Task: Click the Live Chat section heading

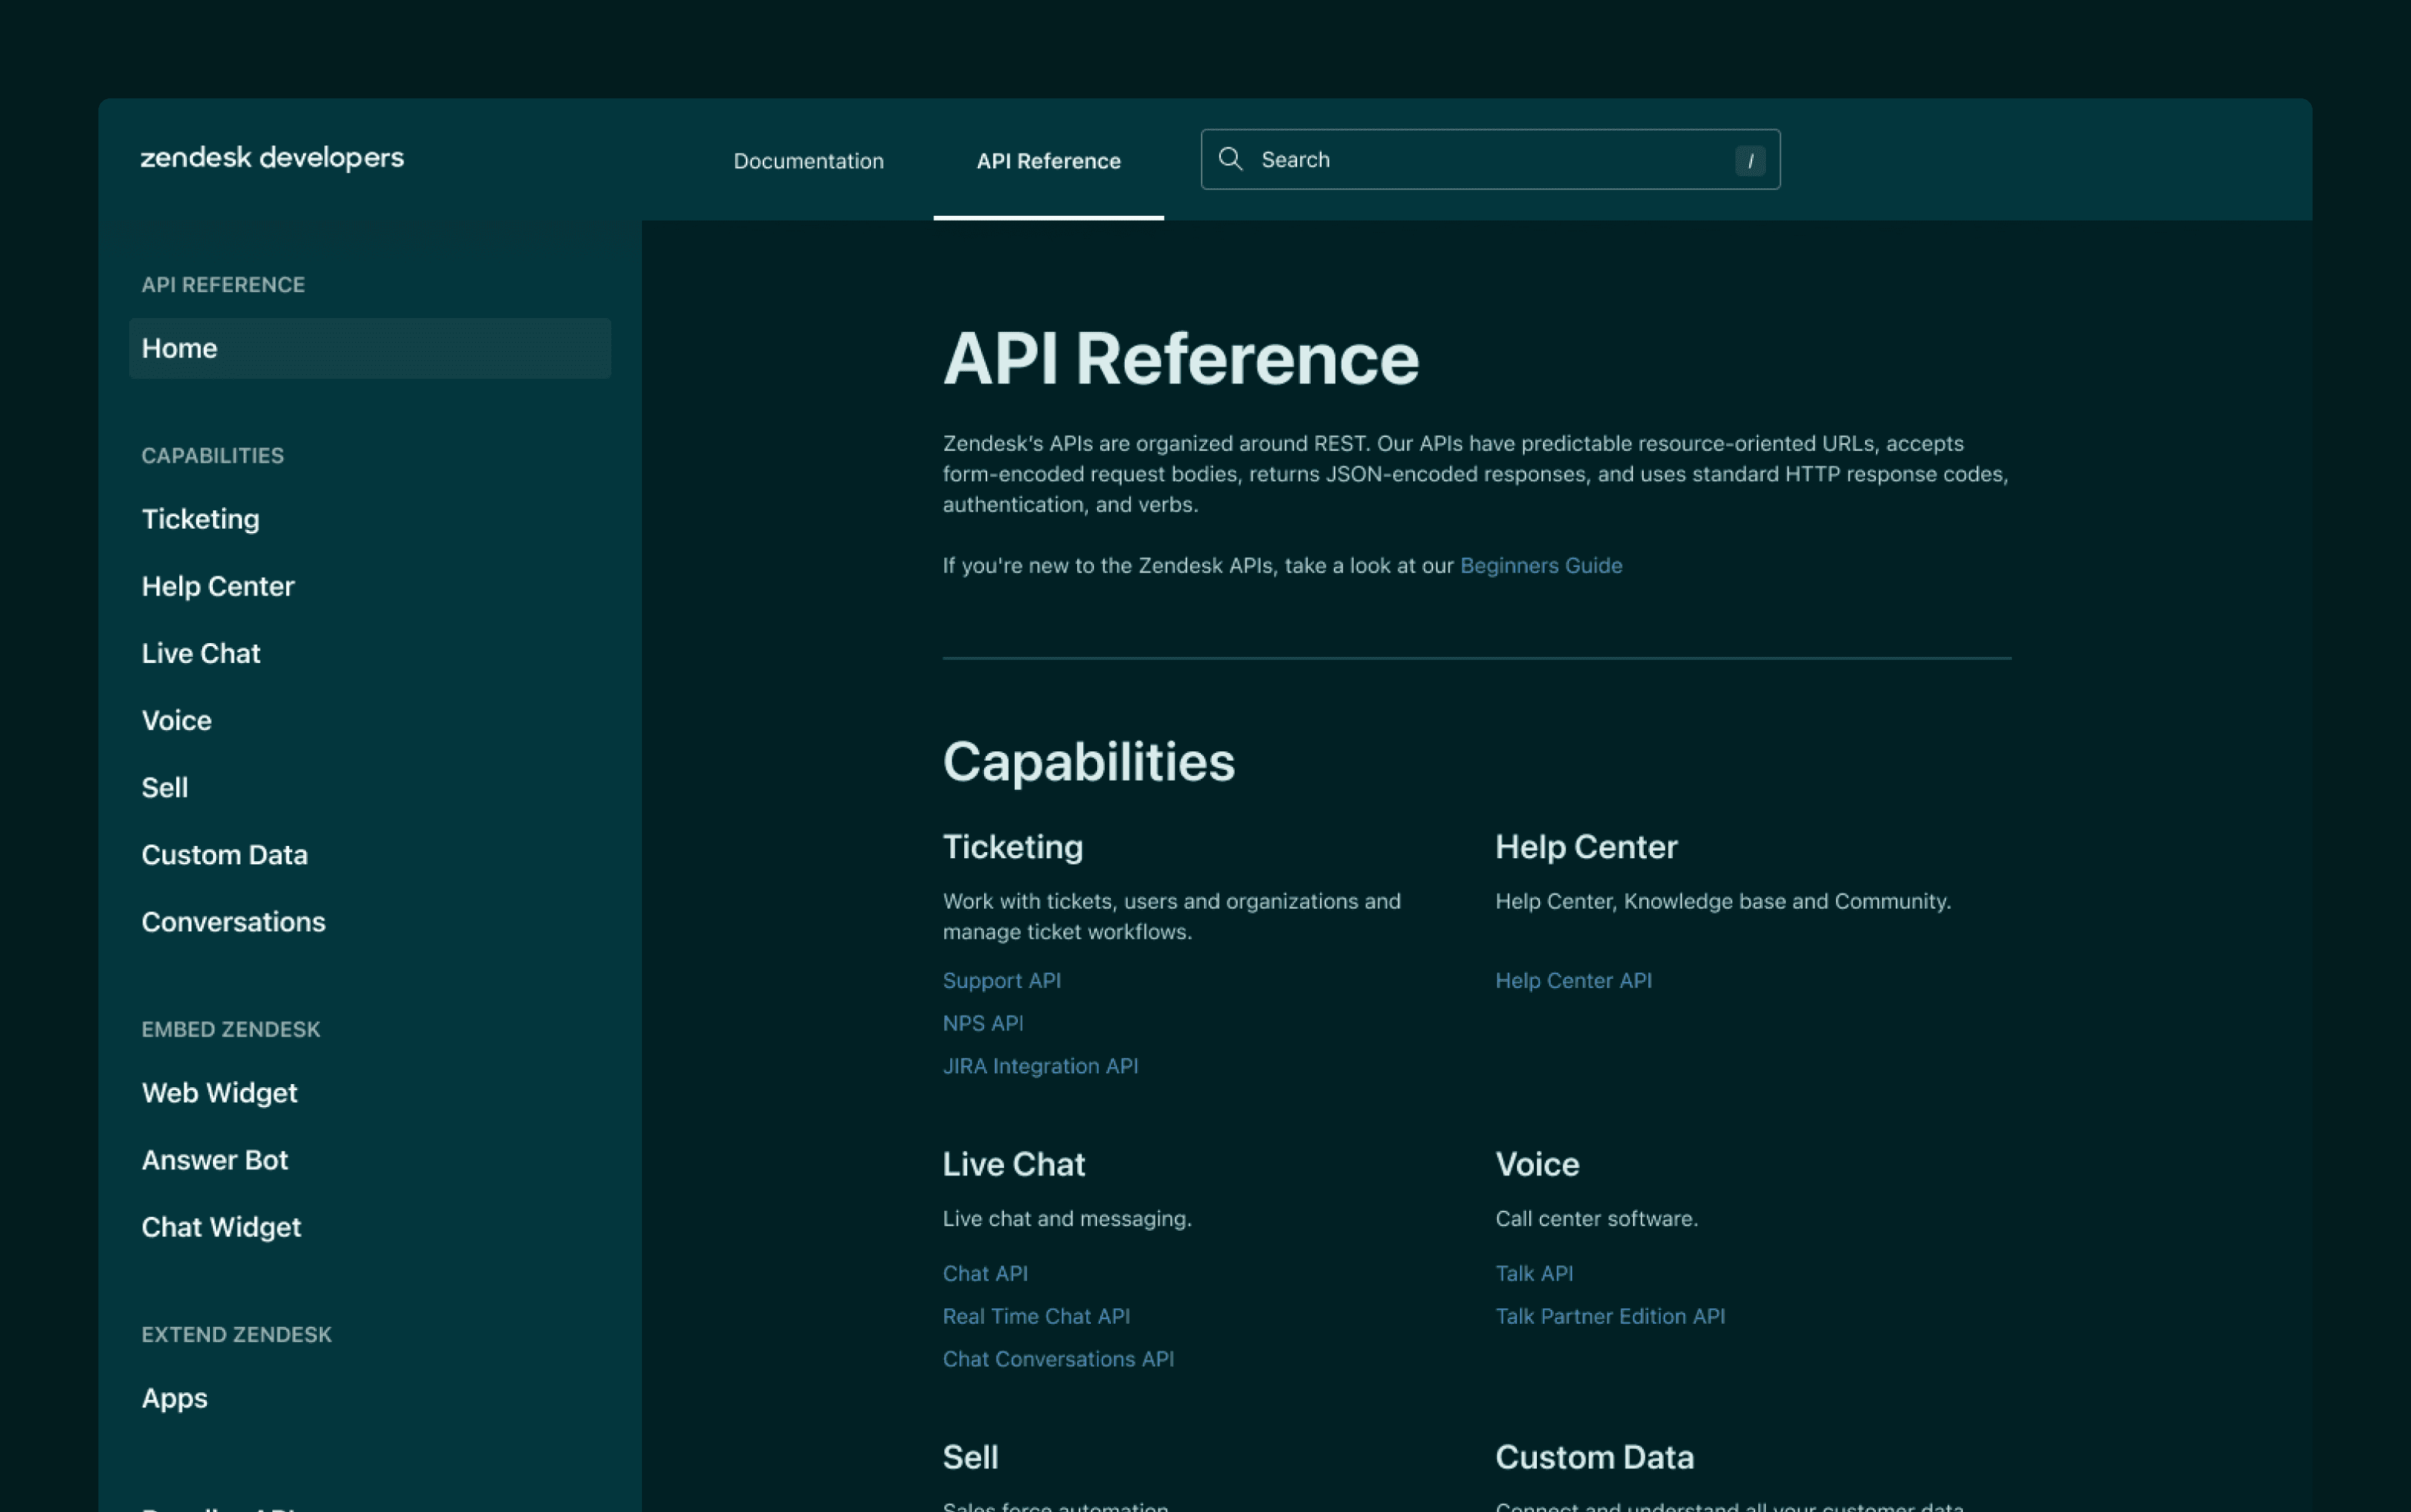Action: pyautogui.click(x=1013, y=1164)
